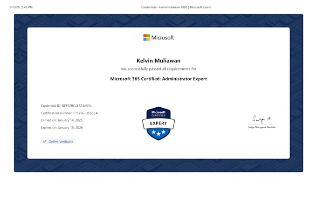Click the three stars on the badge

pyautogui.click(x=158, y=133)
